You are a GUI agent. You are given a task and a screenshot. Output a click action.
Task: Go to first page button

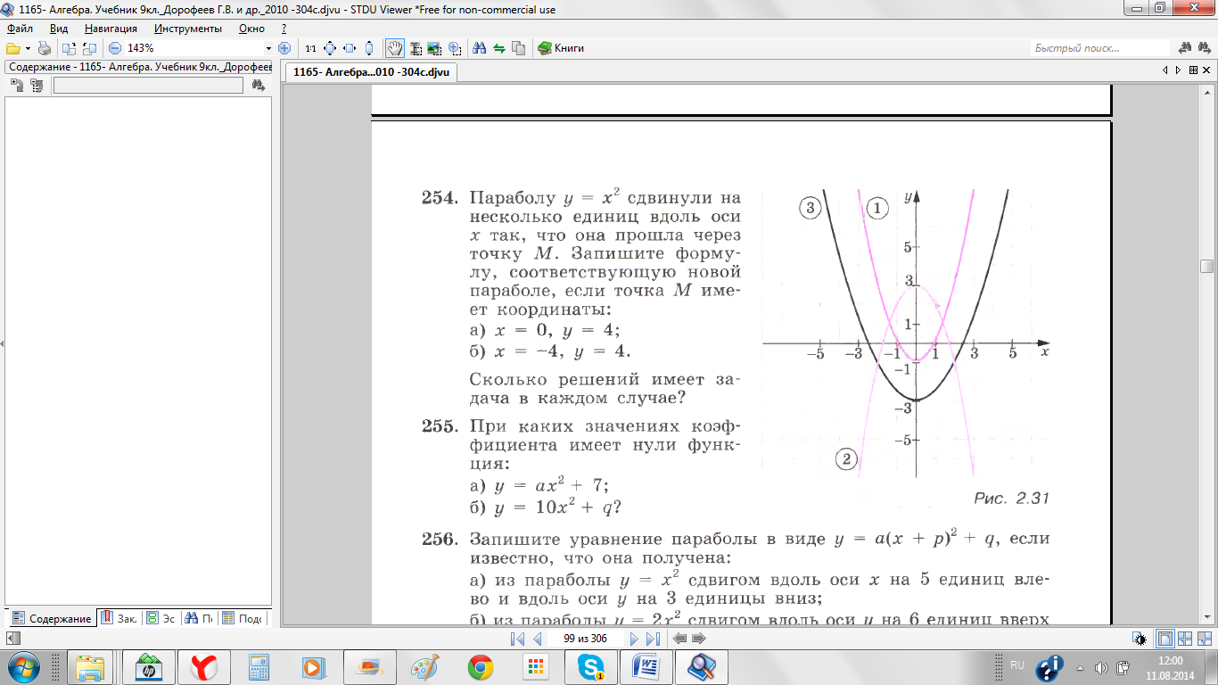(x=517, y=639)
